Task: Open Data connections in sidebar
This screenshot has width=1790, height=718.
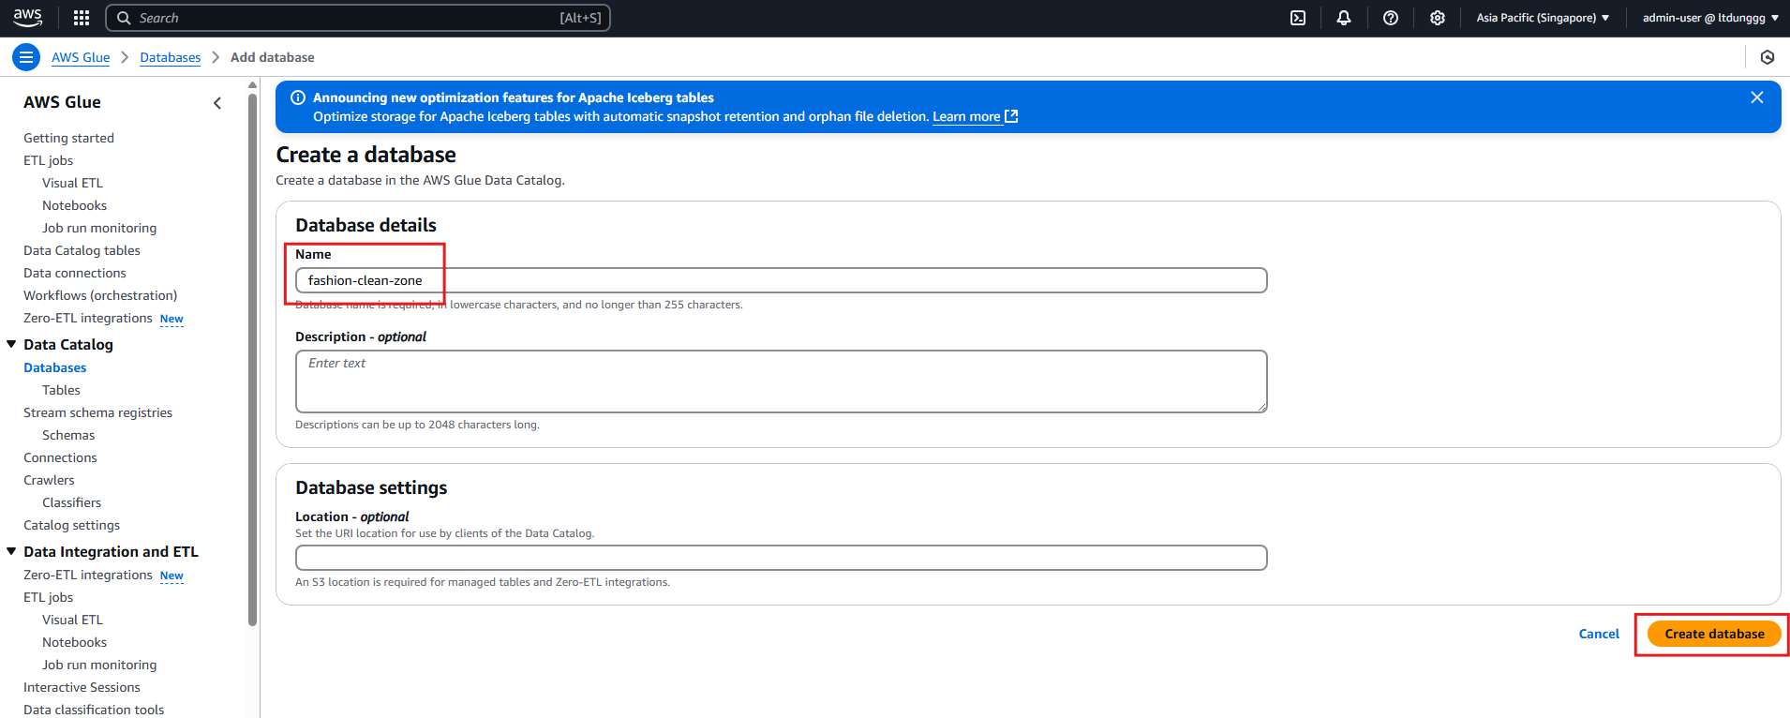Action: (x=75, y=273)
